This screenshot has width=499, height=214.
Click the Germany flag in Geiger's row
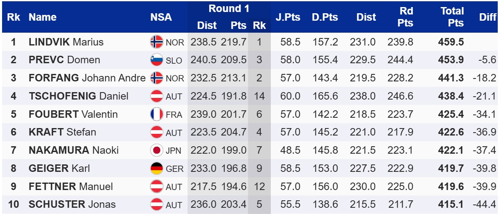156,168
